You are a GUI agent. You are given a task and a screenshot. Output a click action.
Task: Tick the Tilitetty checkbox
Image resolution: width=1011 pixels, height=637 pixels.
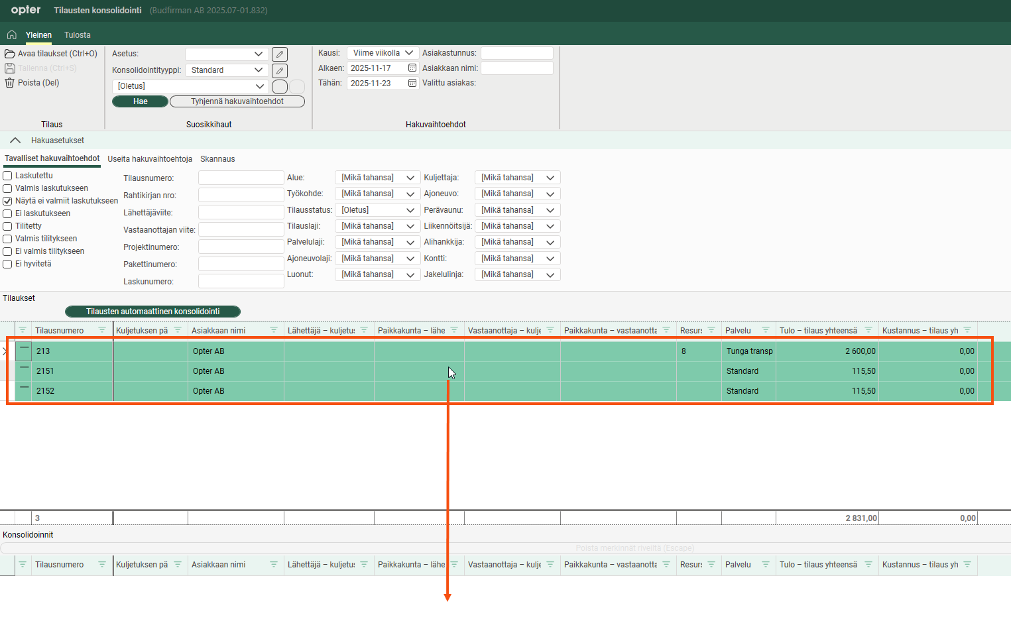coord(8,226)
